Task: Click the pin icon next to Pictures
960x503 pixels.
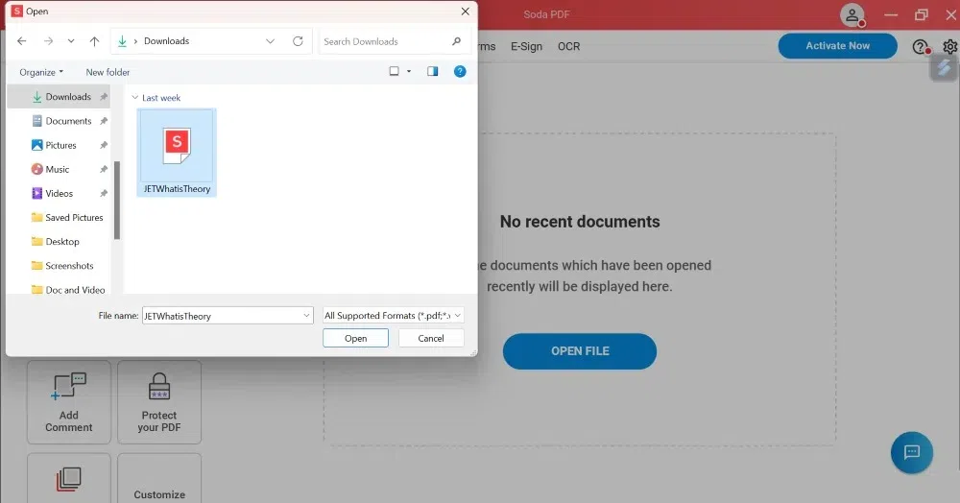Action: pyautogui.click(x=104, y=145)
